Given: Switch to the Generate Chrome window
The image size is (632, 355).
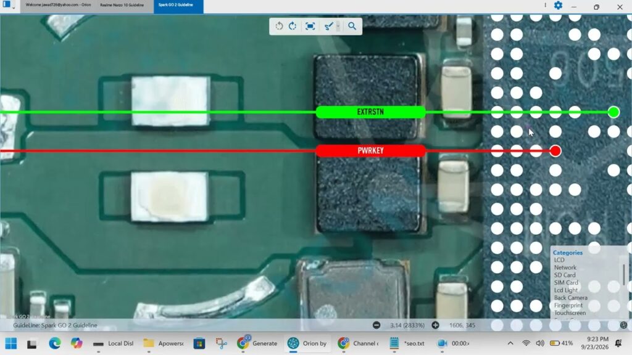Looking at the screenshot, I should 257,343.
